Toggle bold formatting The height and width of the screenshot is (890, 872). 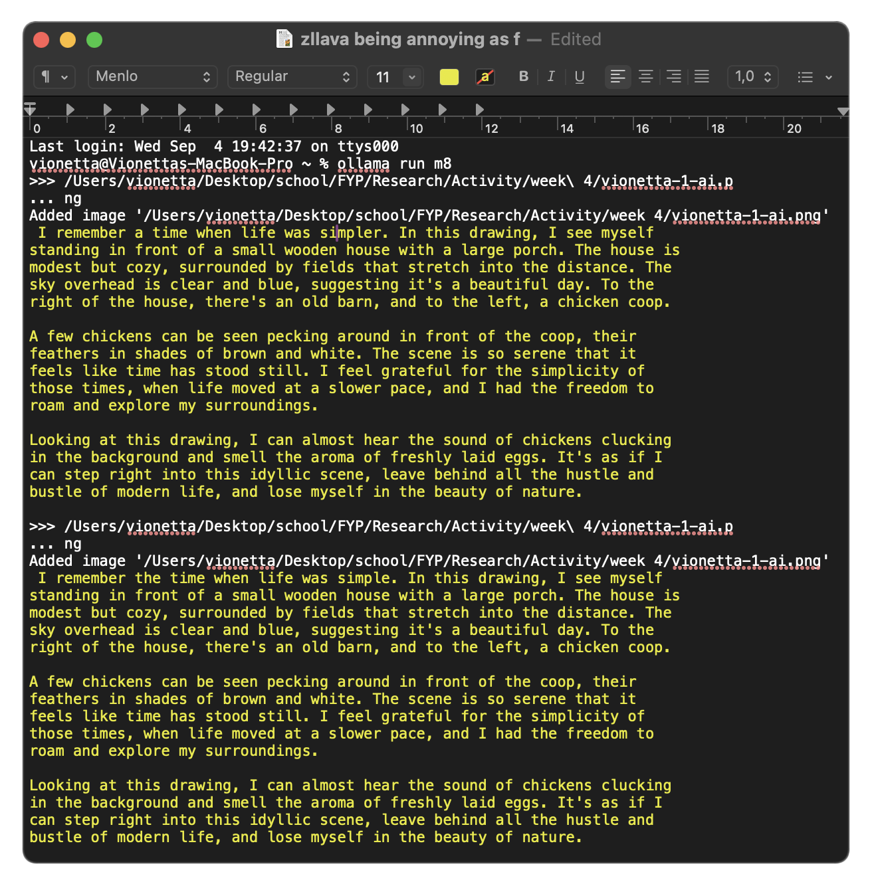click(523, 77)
